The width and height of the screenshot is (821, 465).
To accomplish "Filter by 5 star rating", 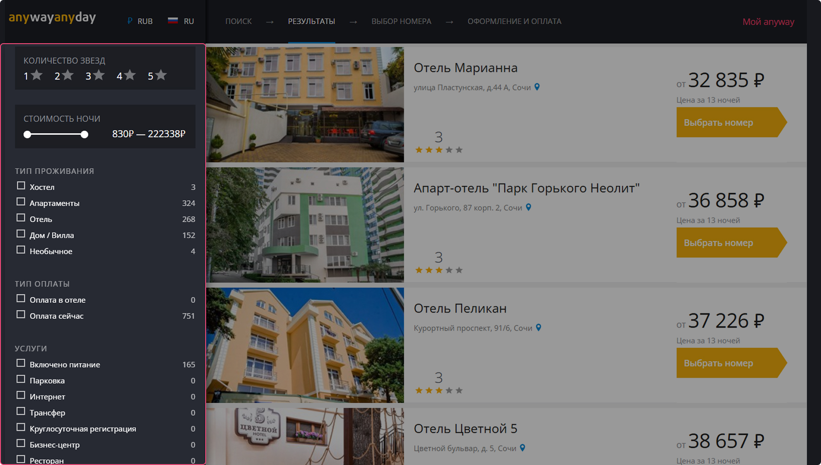I will coord(157,76).
